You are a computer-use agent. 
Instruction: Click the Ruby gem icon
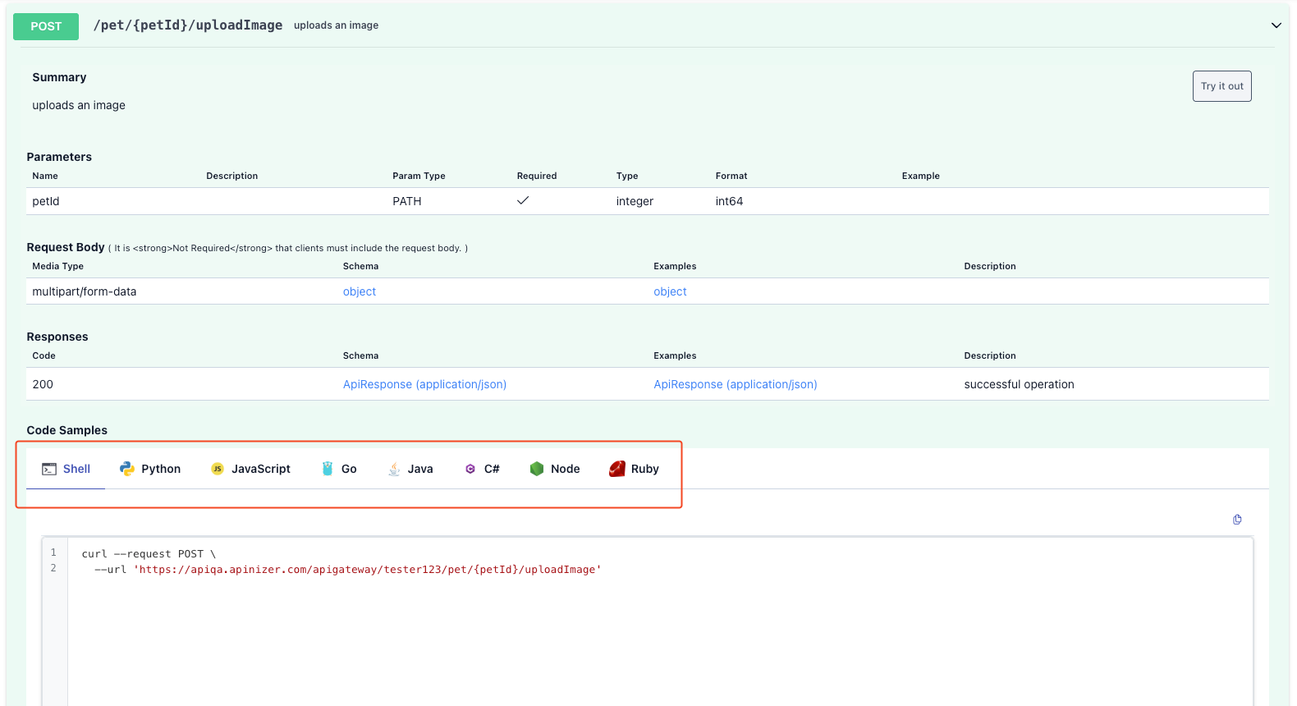pyautogui.click(x=617, y=469)
